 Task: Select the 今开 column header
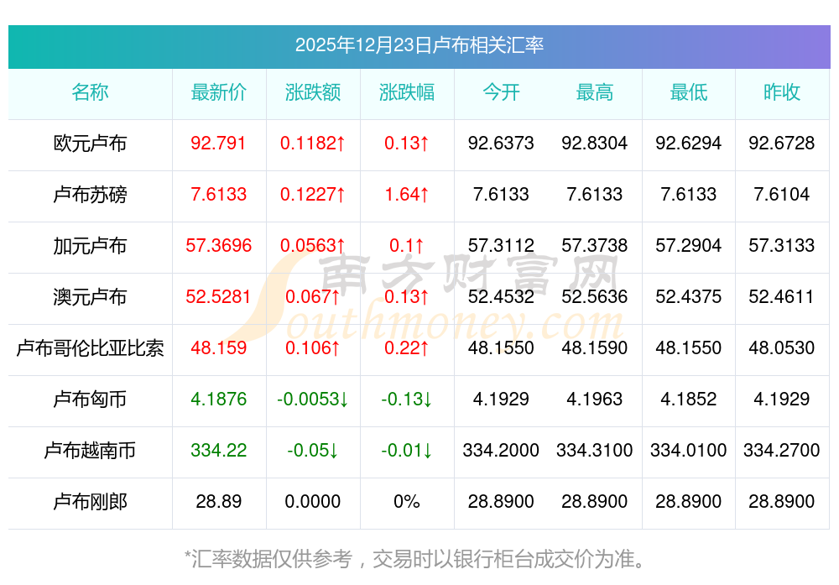[501, 92]
